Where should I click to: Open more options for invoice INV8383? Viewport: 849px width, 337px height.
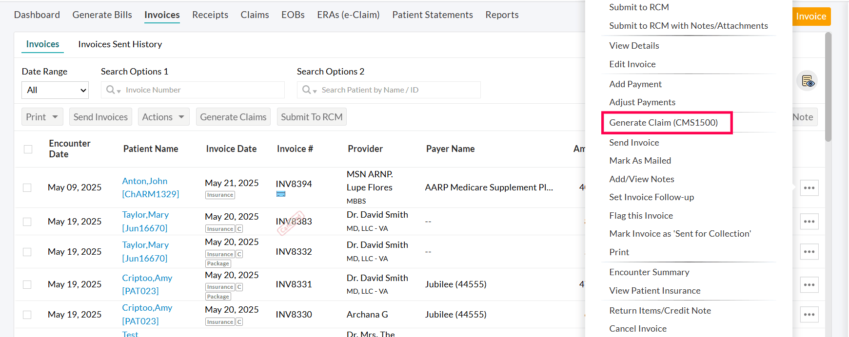tap(809, 222)
